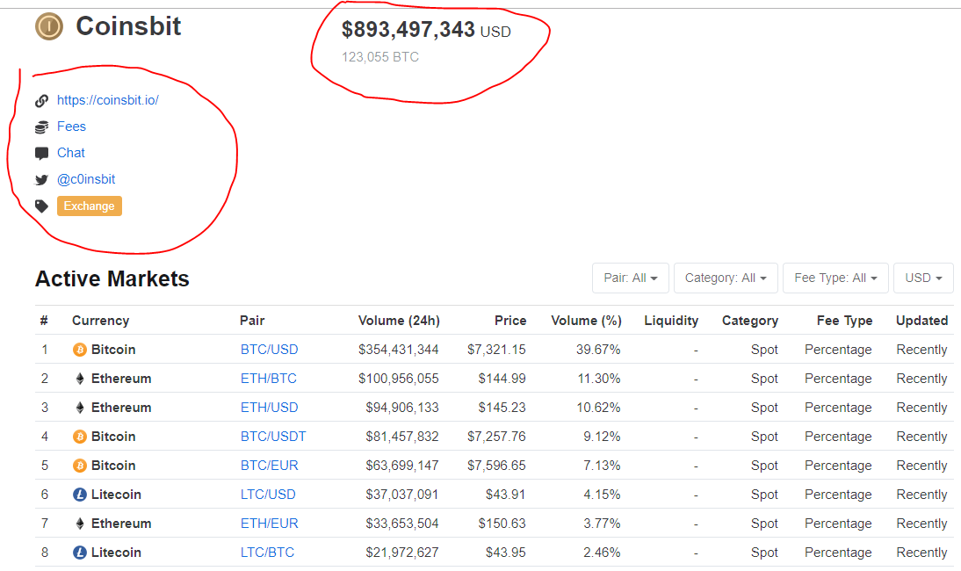
Task: Open the LTC/BTC pair link
Action: 267,553
